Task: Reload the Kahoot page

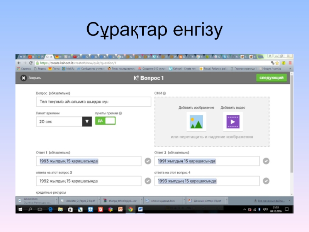Action: [x=31, y=63]
